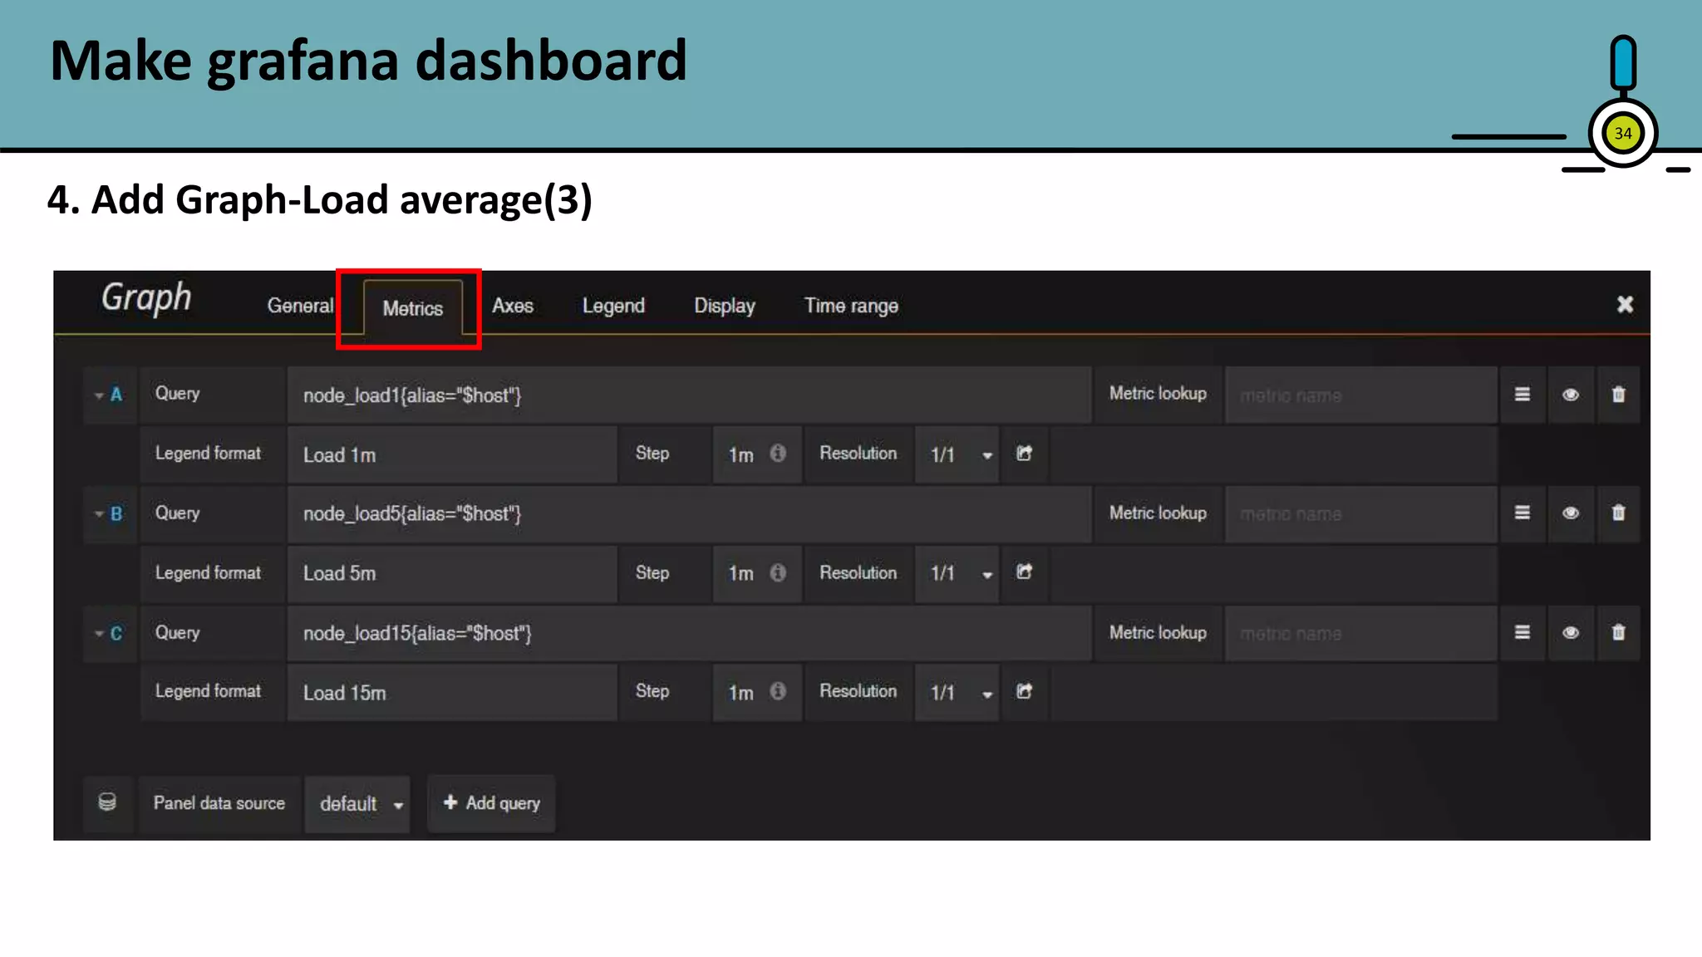Open the hamburger menu for query C
The width and height of the screenshot is (1702, 957).
click(x=1522, y=633)
